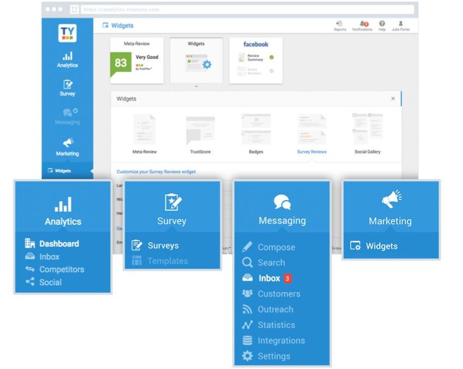Viewport: 463px width, 369px height.
Task: Open Settings in Messaging panel
Action: coord(266,356)
